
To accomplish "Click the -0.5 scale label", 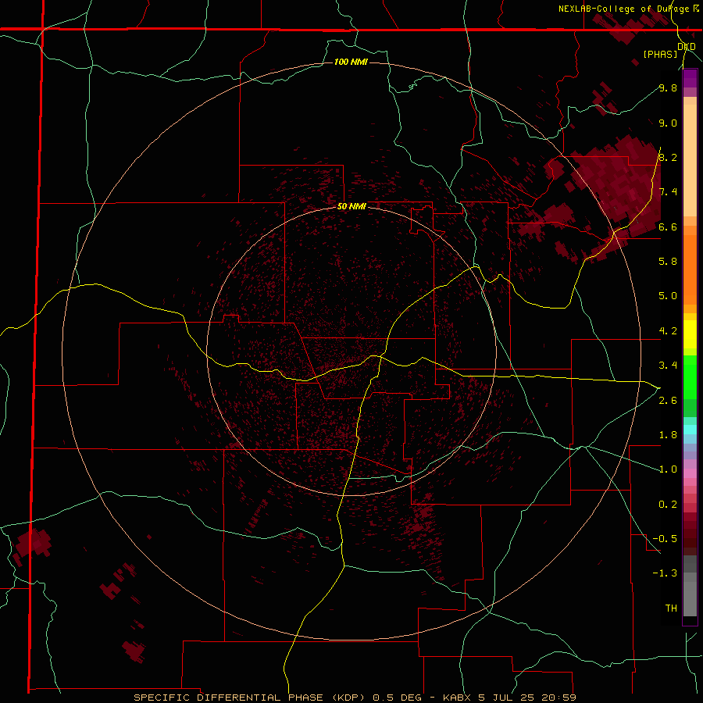I will [x=665, y=538].
